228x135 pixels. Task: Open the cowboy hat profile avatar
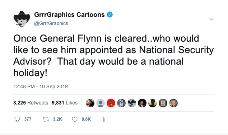pyautogui.click(x=22, y=19)
